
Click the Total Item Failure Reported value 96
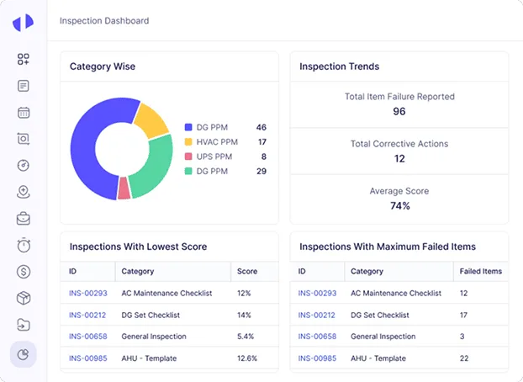399,111
